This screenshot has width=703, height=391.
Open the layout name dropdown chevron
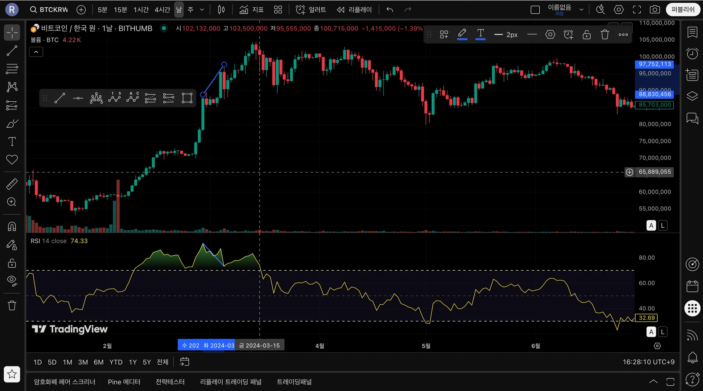pyautogui.click(x=581, y=10)
